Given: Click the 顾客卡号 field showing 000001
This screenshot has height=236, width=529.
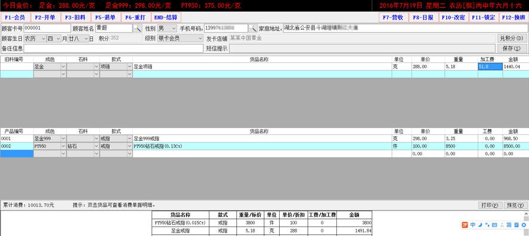Looking at the screenshot, I should pos(47,29).
